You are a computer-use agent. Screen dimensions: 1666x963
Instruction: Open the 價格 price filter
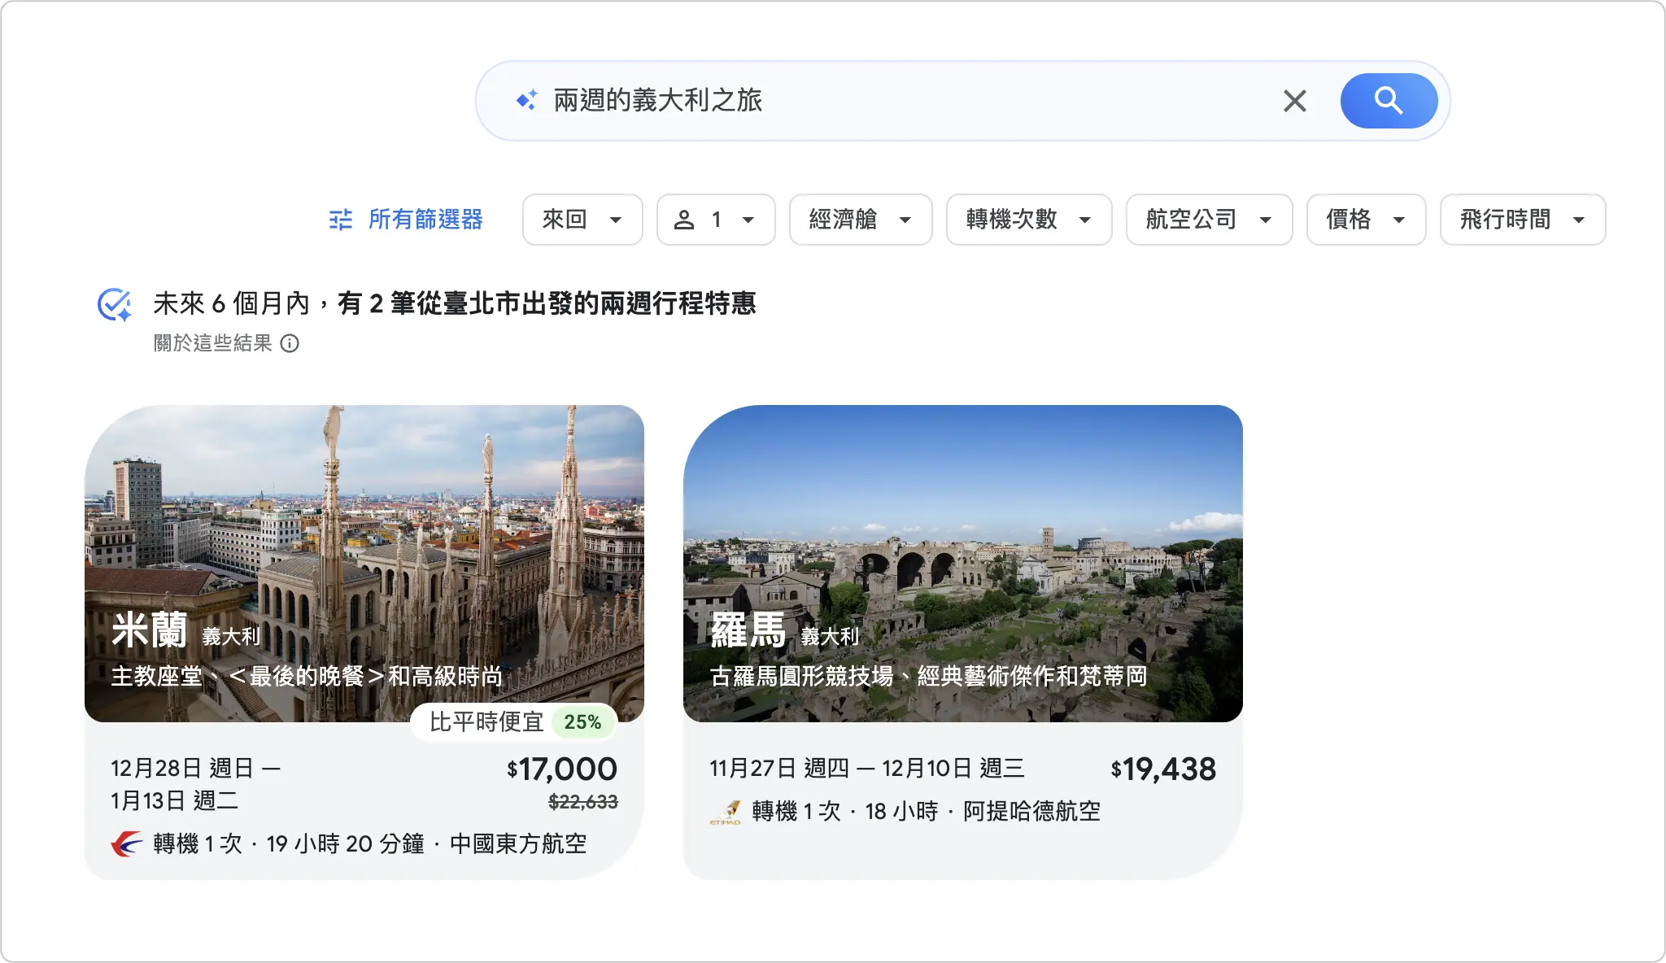pos(1366,219)
